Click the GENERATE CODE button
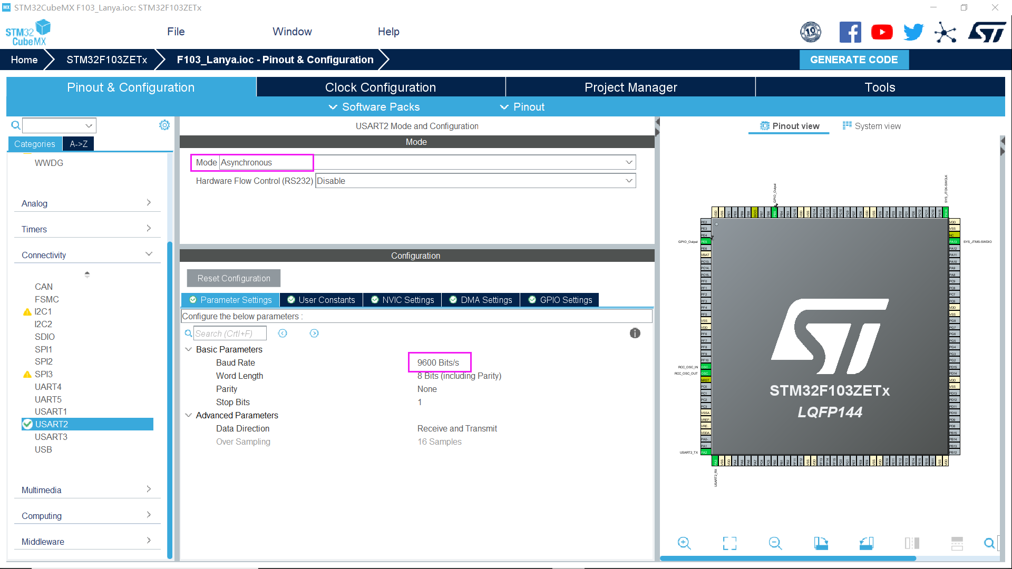Viewport: 1012px width, 569px height. (854, 60)
